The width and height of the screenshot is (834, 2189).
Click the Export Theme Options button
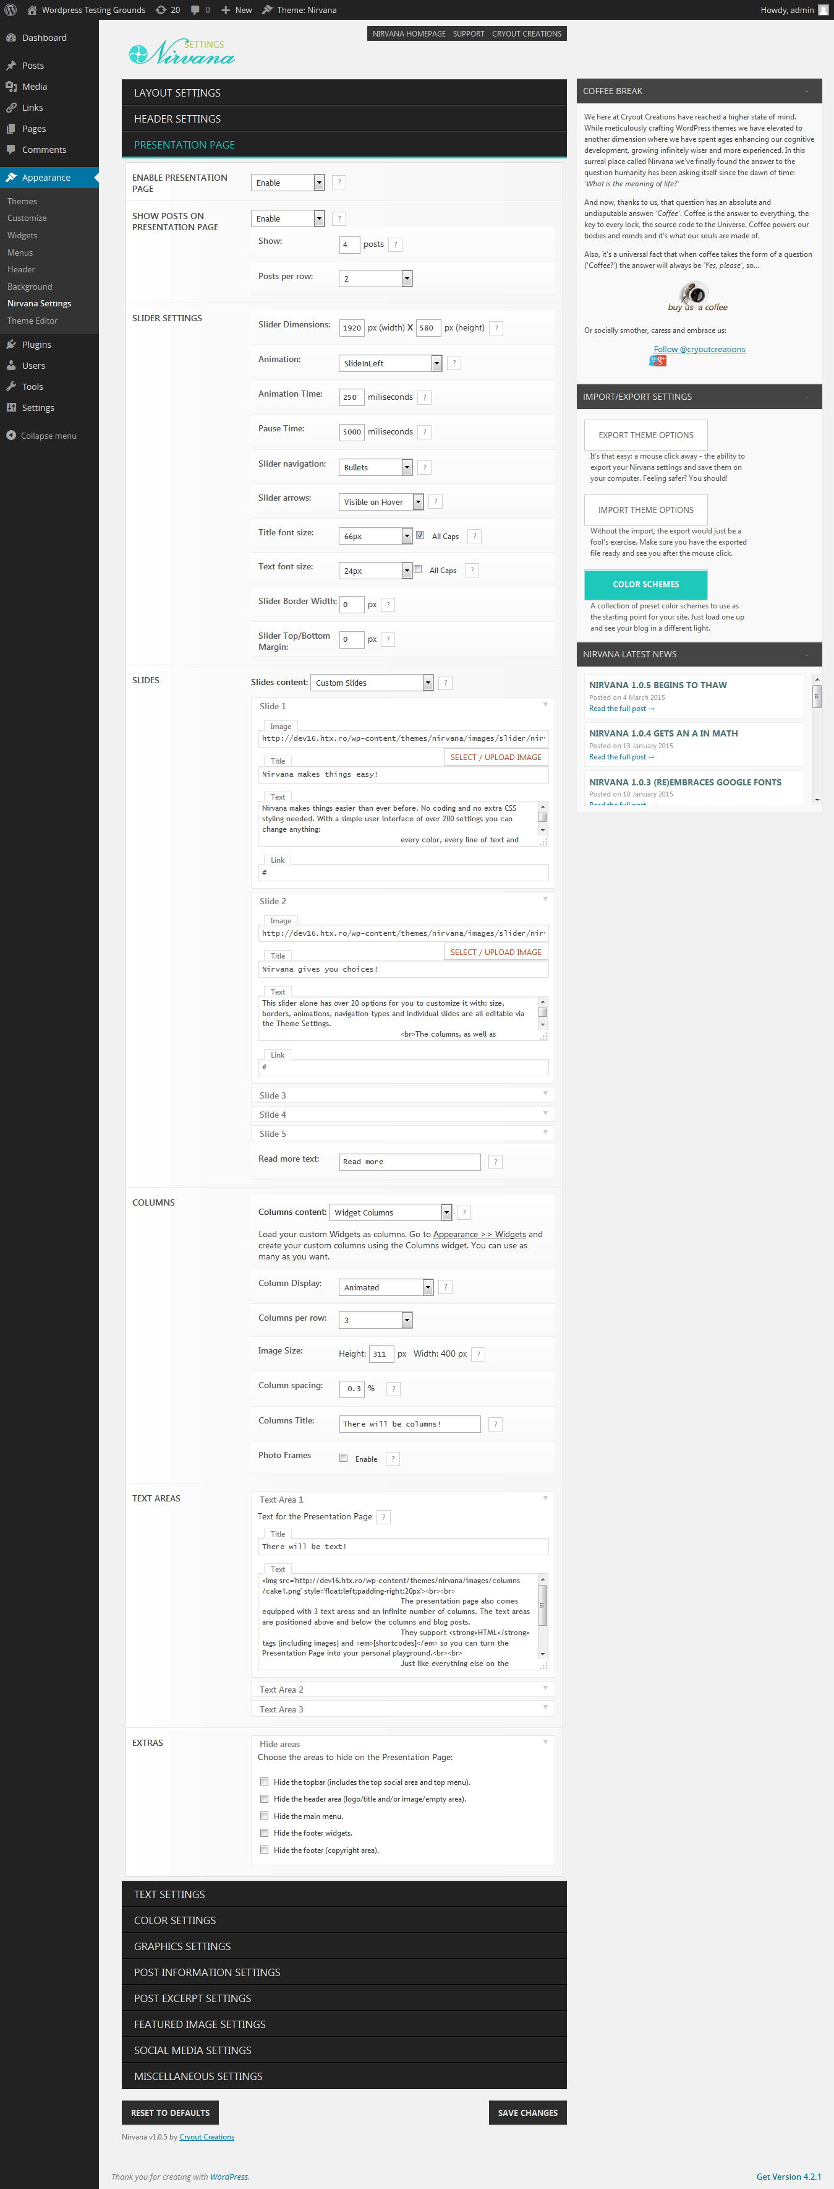[645, 435]
